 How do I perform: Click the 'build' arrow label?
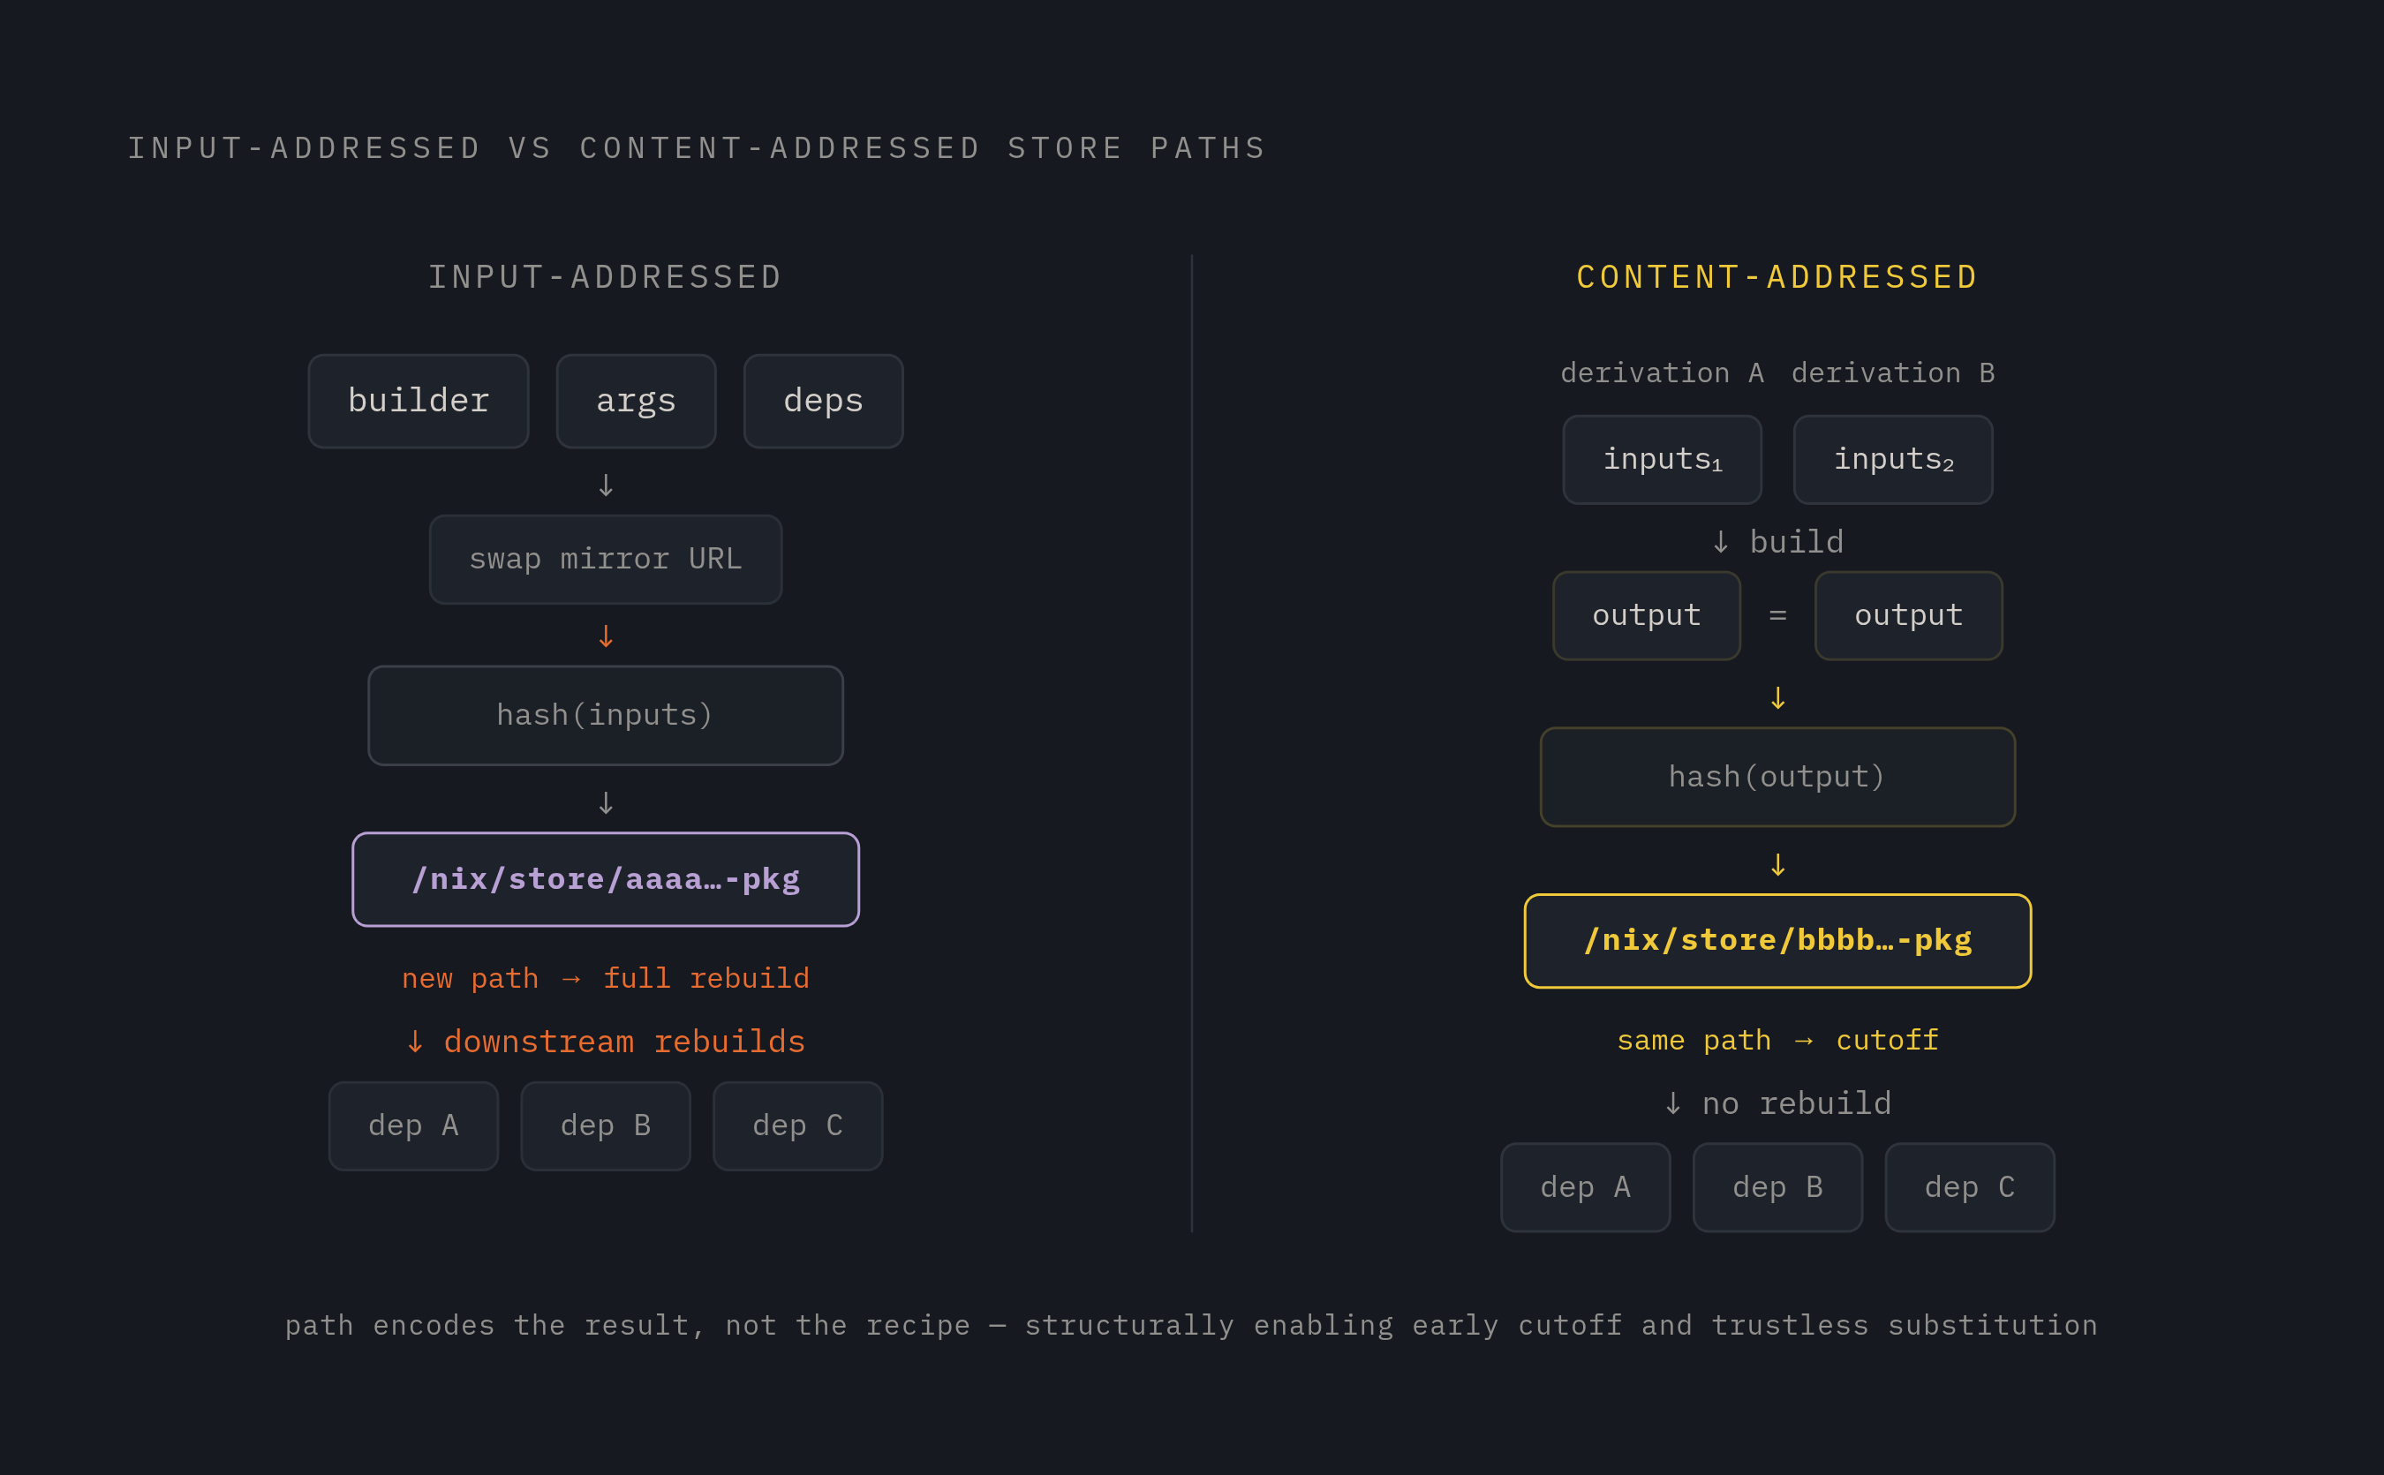(1778, 541)
